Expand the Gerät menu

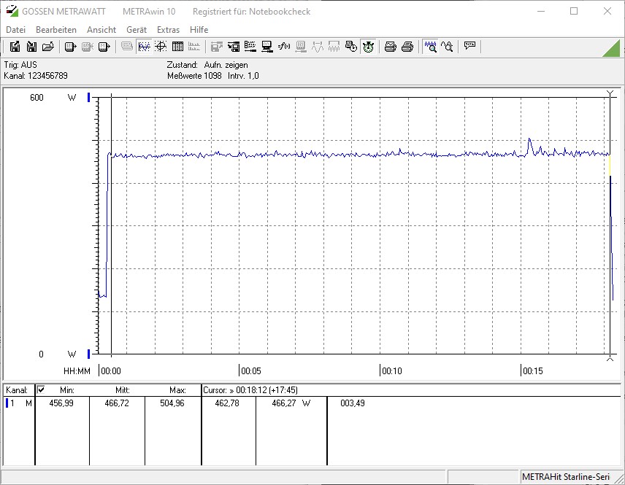click(137, 30)
